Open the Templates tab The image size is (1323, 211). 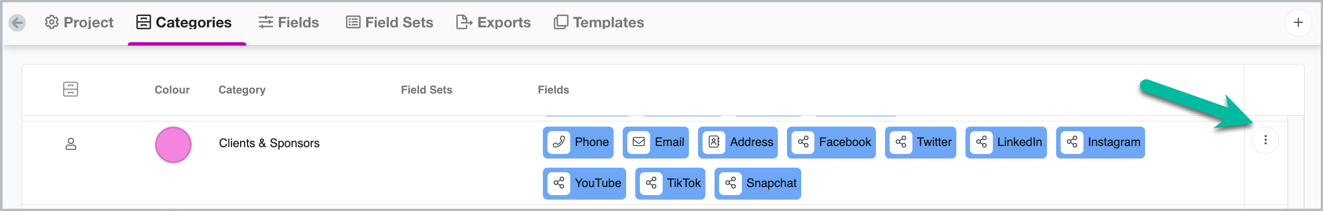coord(599,22)
